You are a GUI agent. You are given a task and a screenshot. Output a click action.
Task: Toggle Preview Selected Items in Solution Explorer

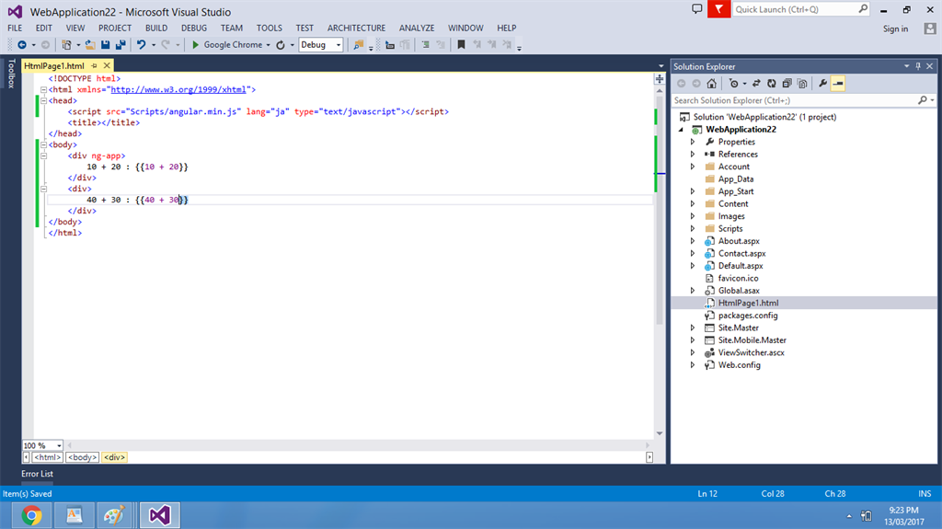(x=838, y=83)
